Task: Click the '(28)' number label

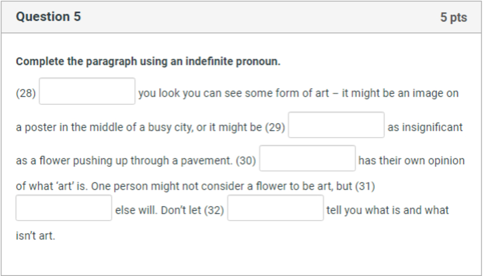Action: tap(26, 93)
